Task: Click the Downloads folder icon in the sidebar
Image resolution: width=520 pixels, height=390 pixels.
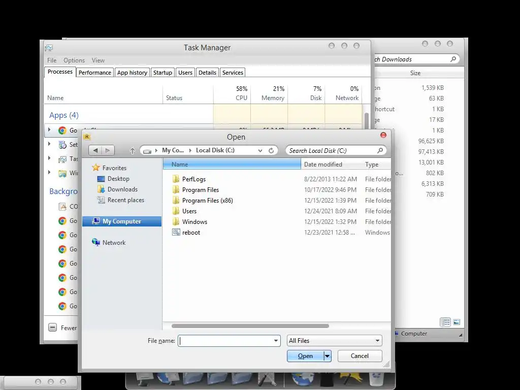Action: click(101, 189)
